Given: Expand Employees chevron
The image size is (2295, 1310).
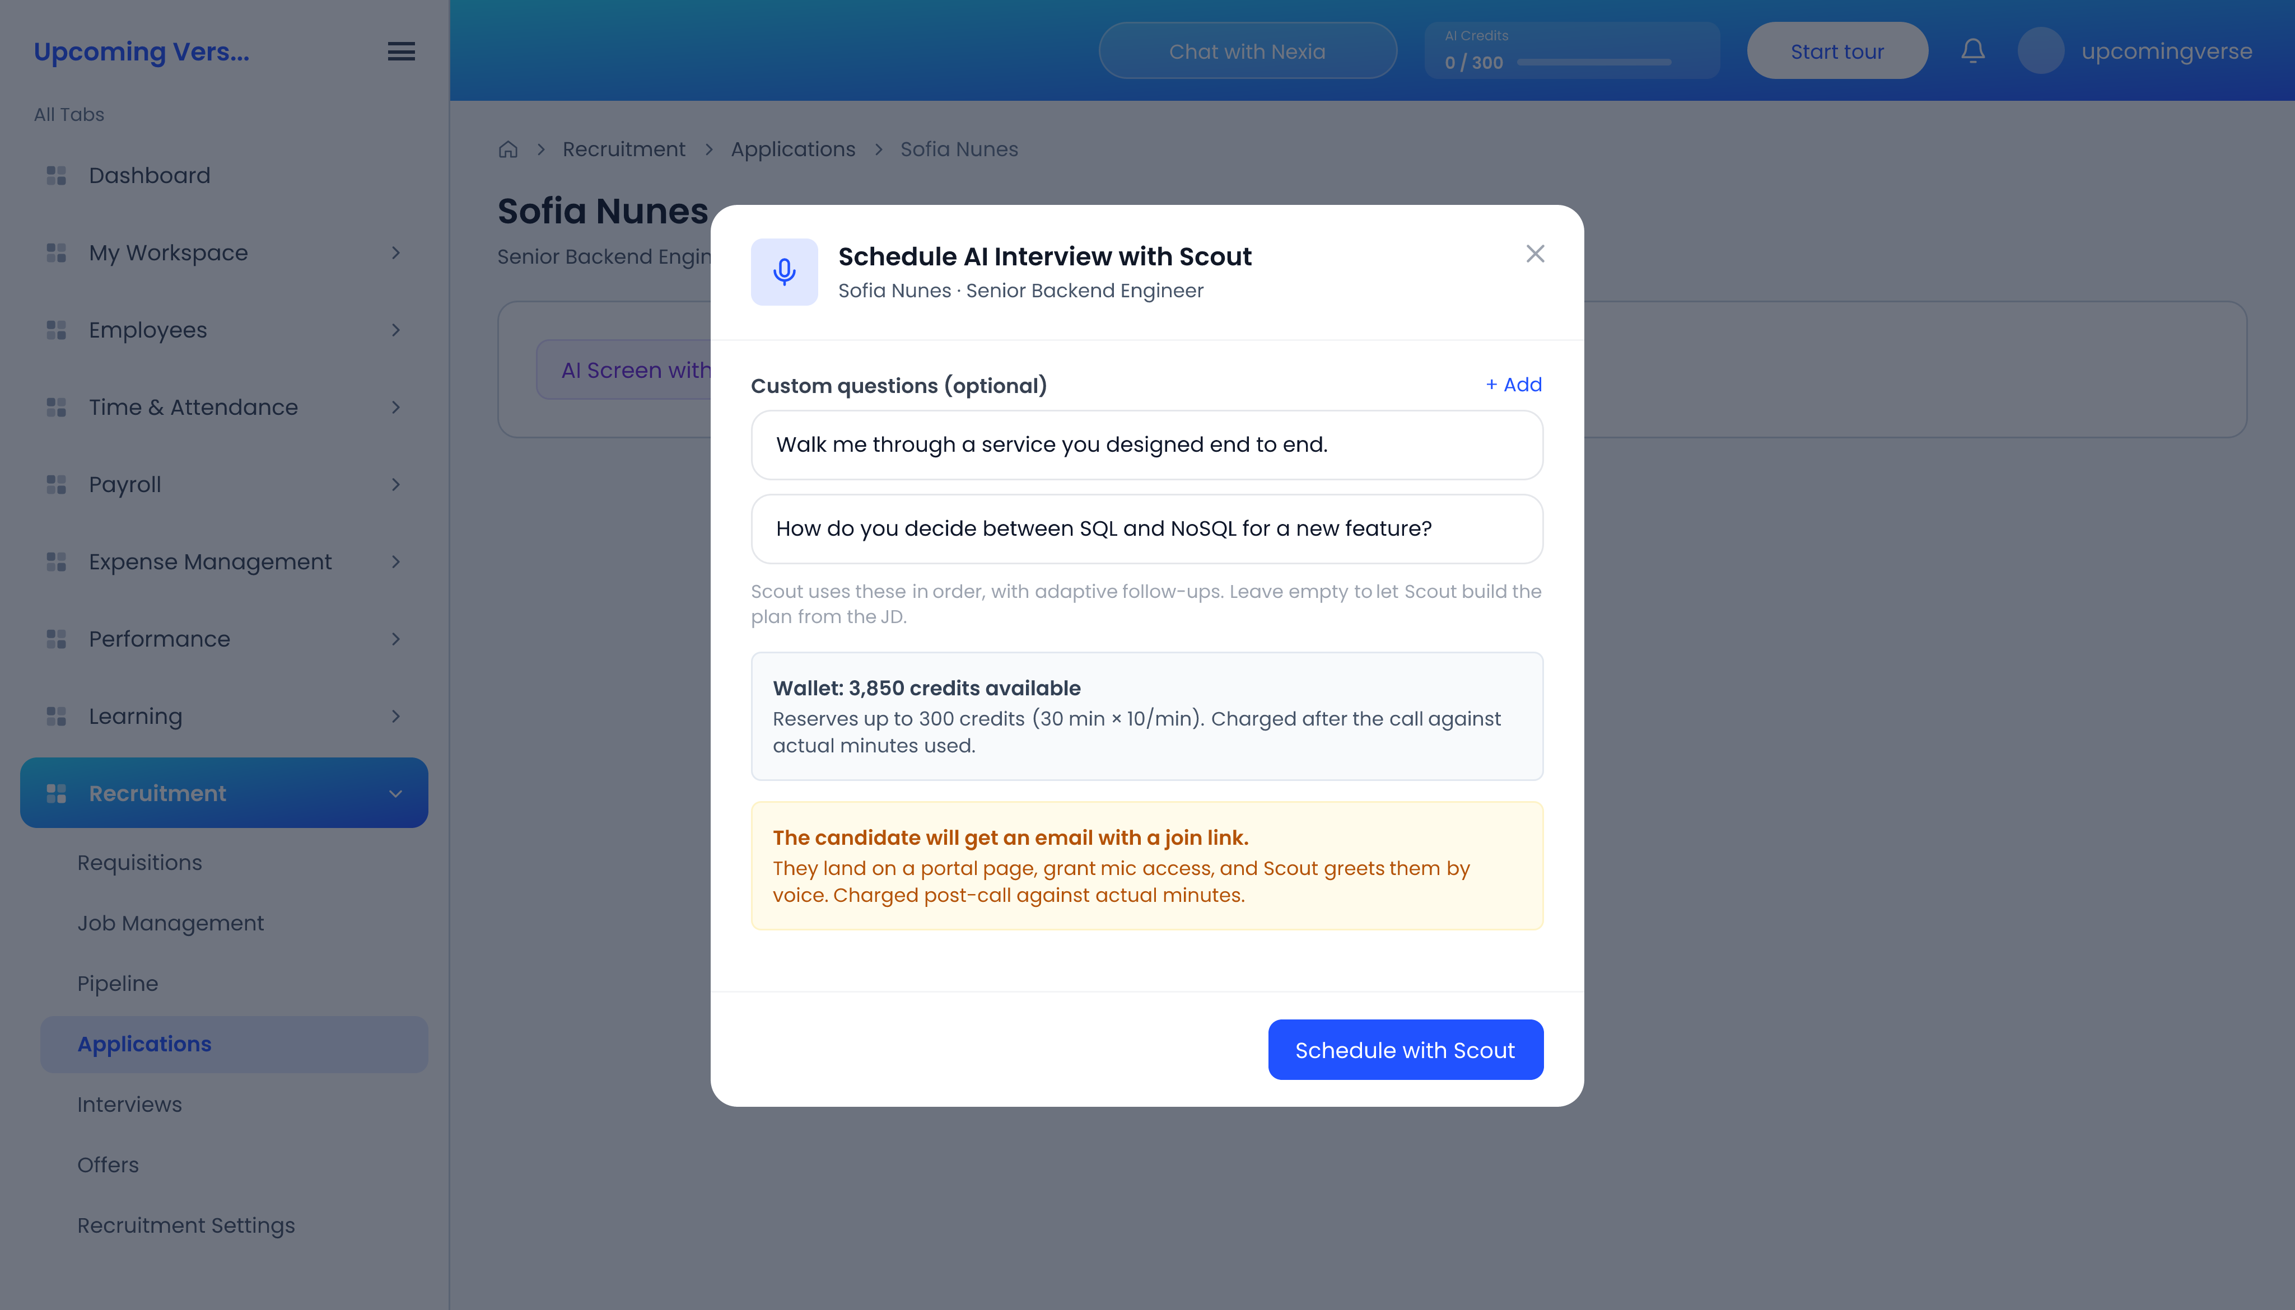Looking at the screenshot, I should click(x=395, y=330).
